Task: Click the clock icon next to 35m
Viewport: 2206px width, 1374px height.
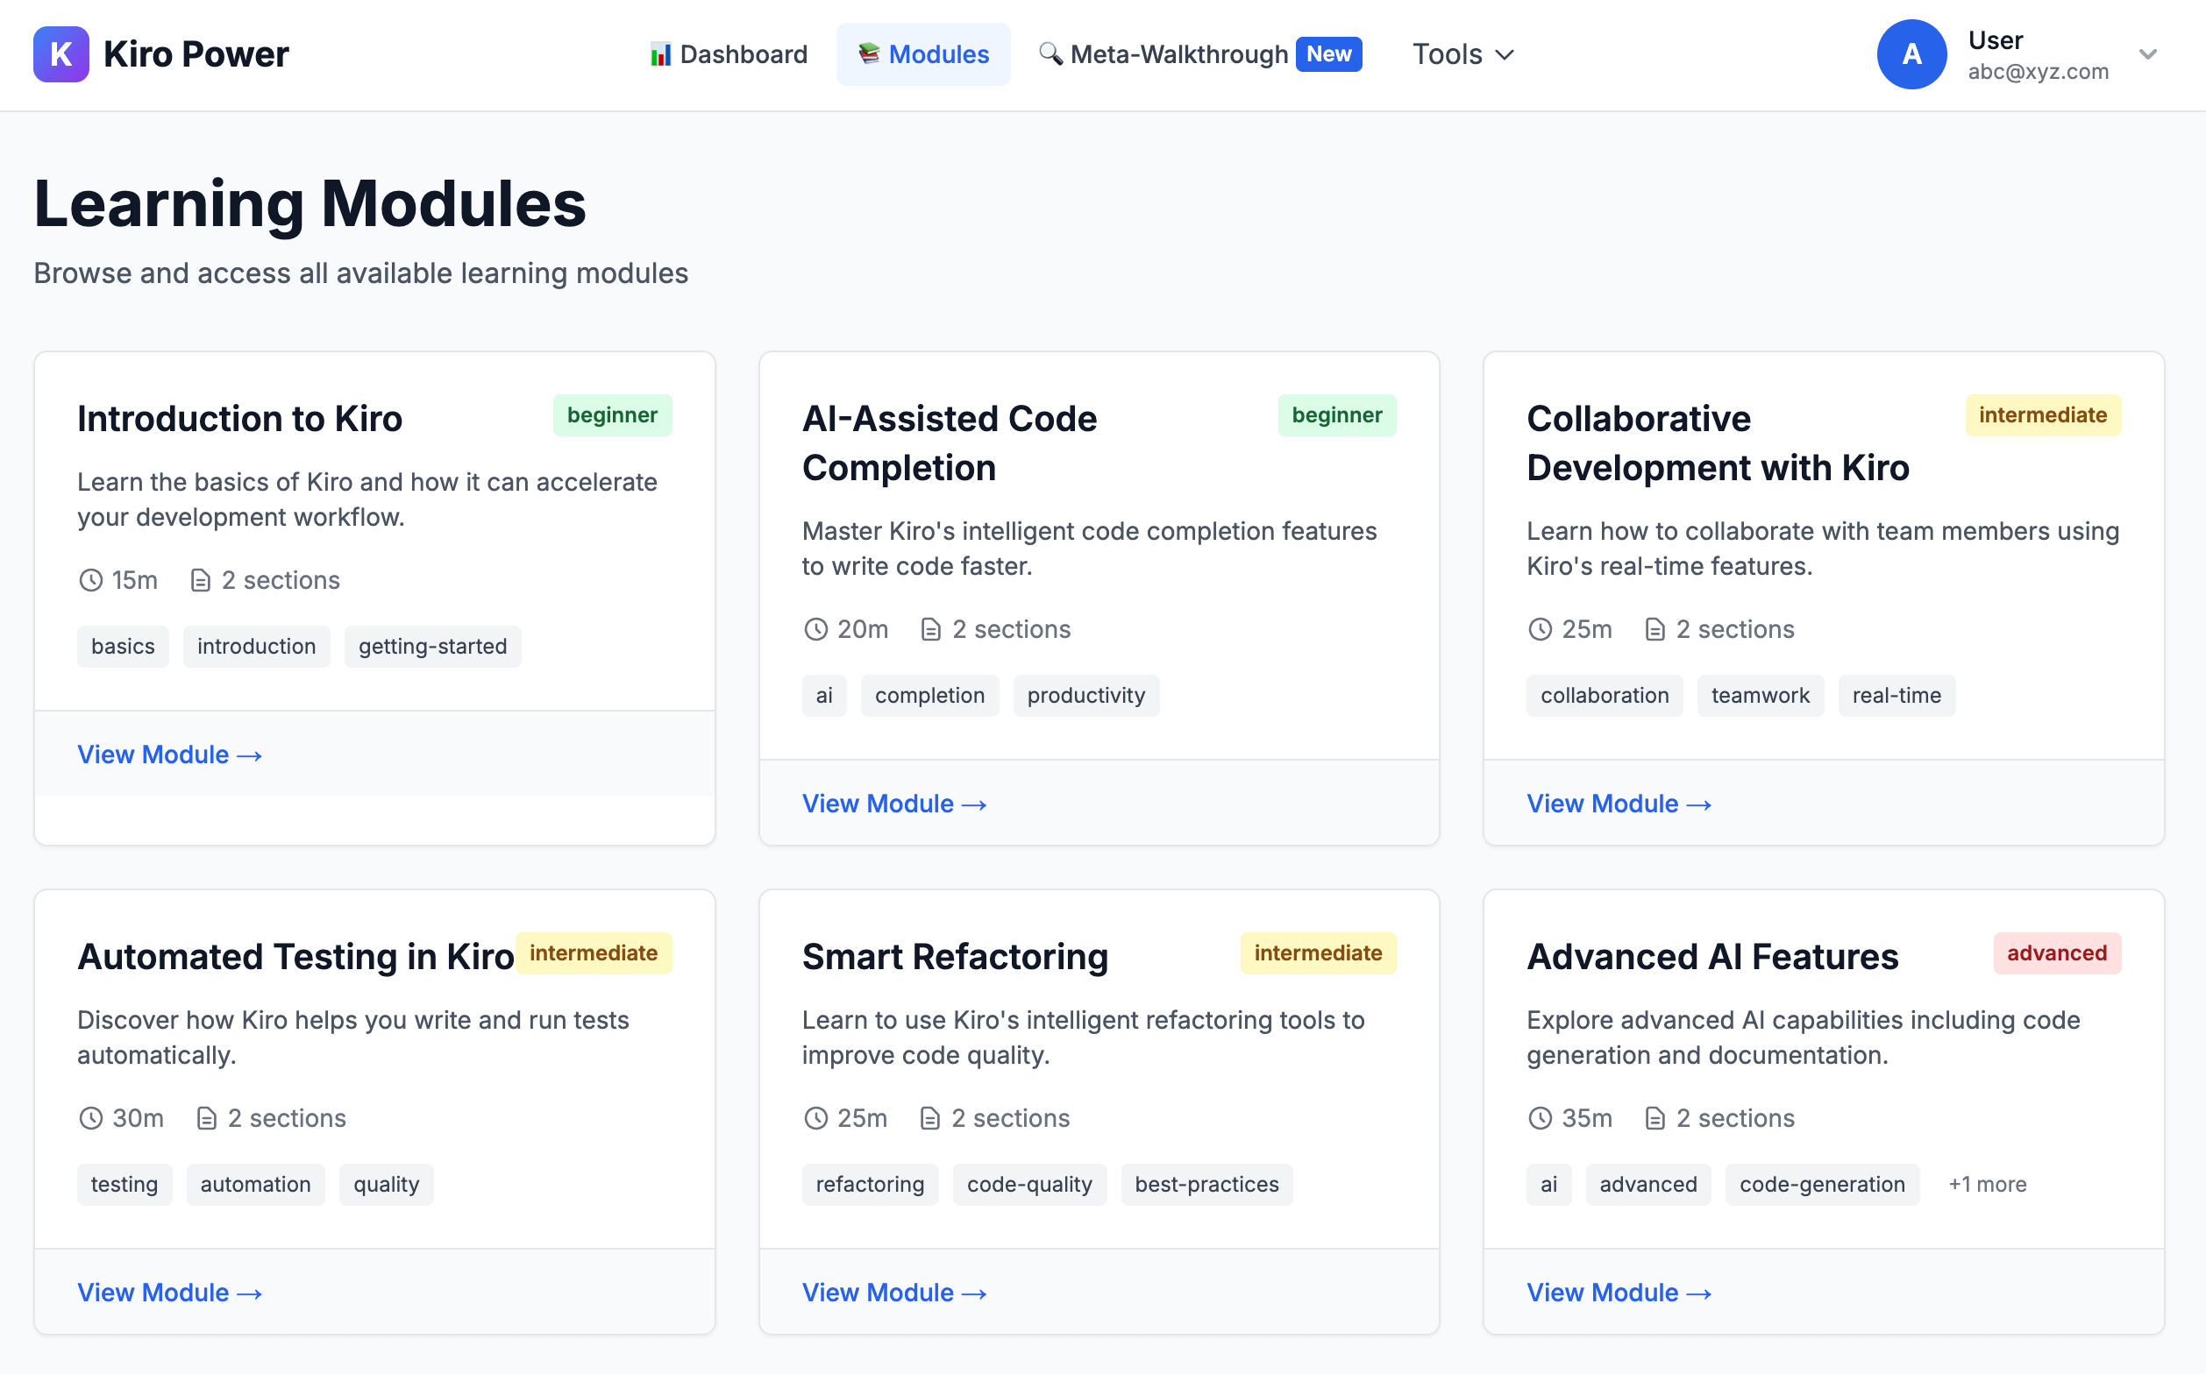Action: (x=1540, y=1118)
